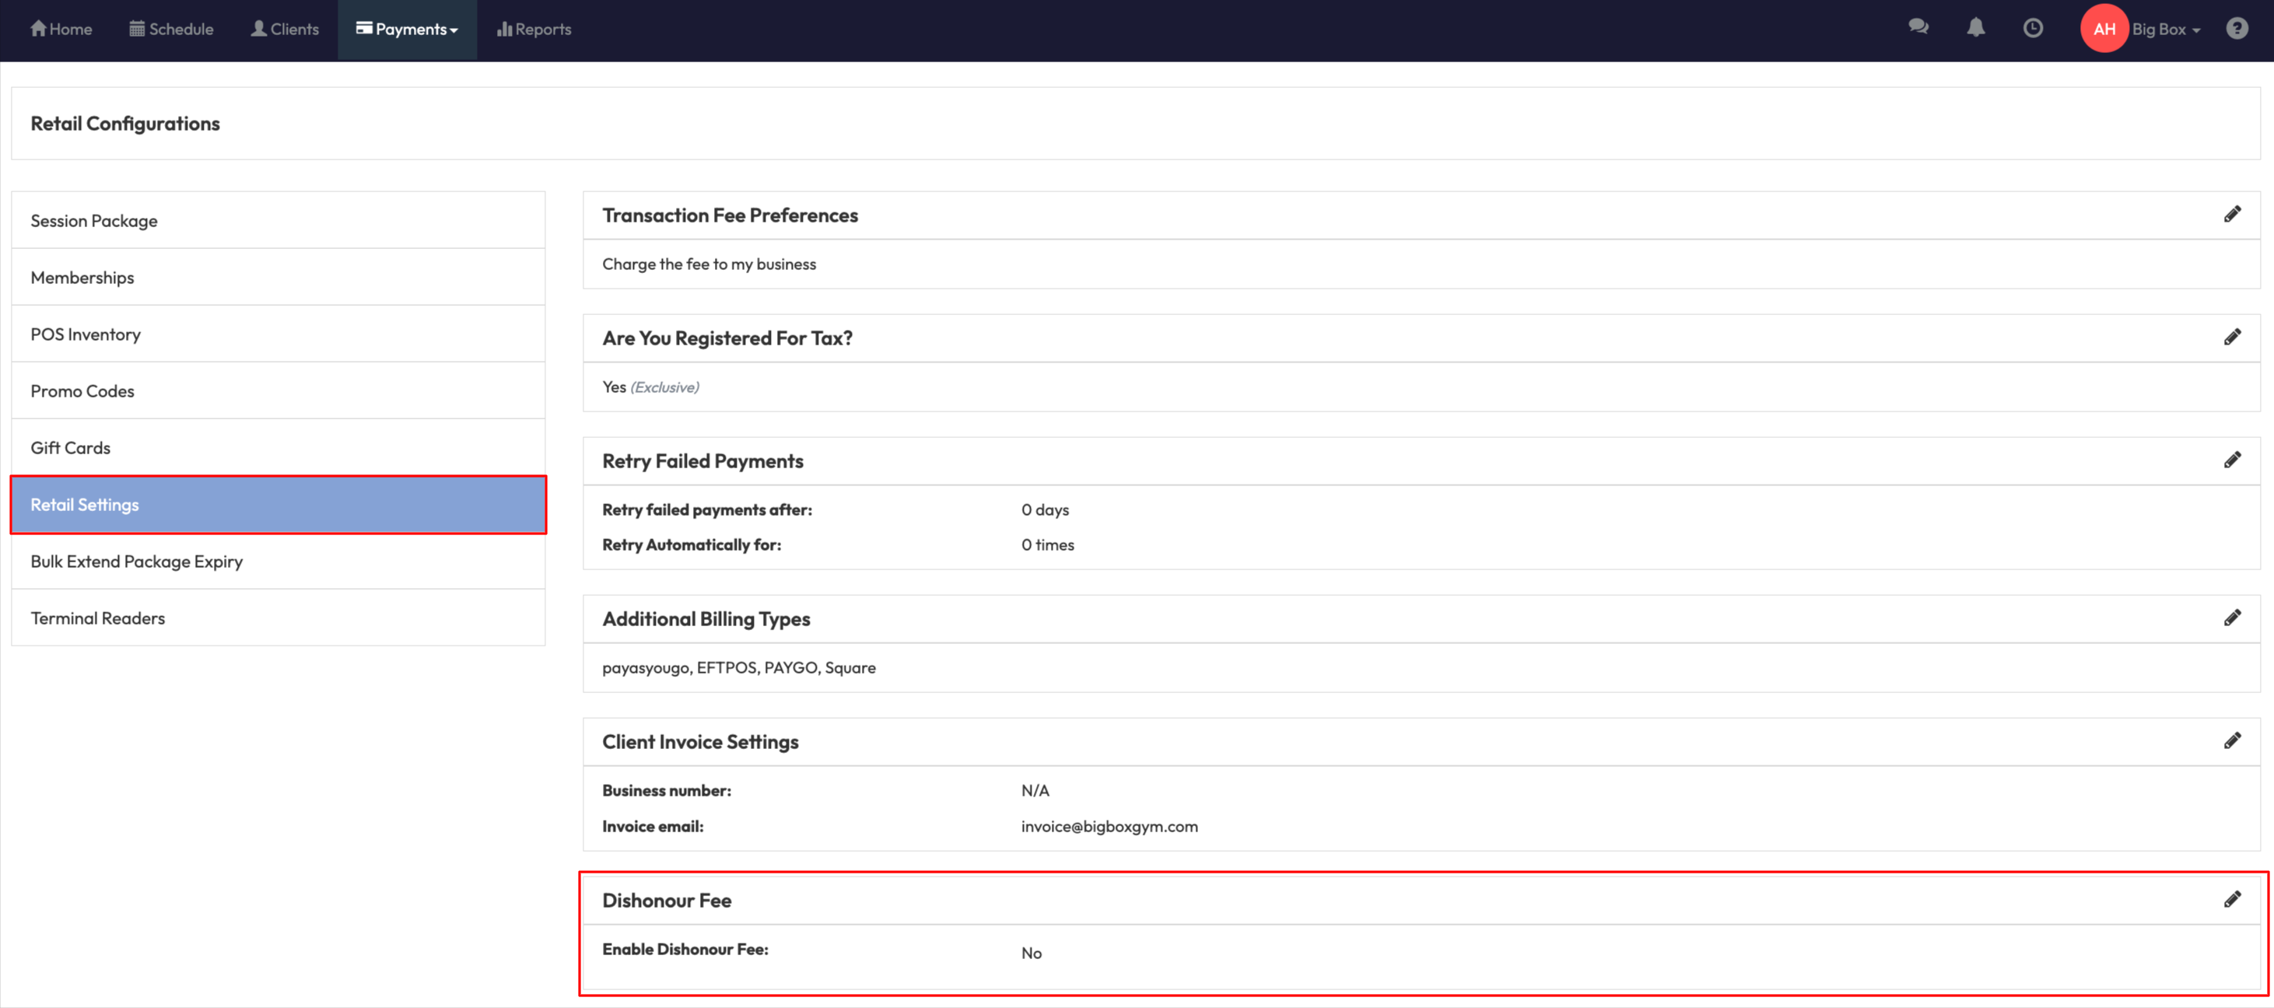Navigate to Reports
This screenshot has height=1008, width=2274.
click(x=534, y=29)
